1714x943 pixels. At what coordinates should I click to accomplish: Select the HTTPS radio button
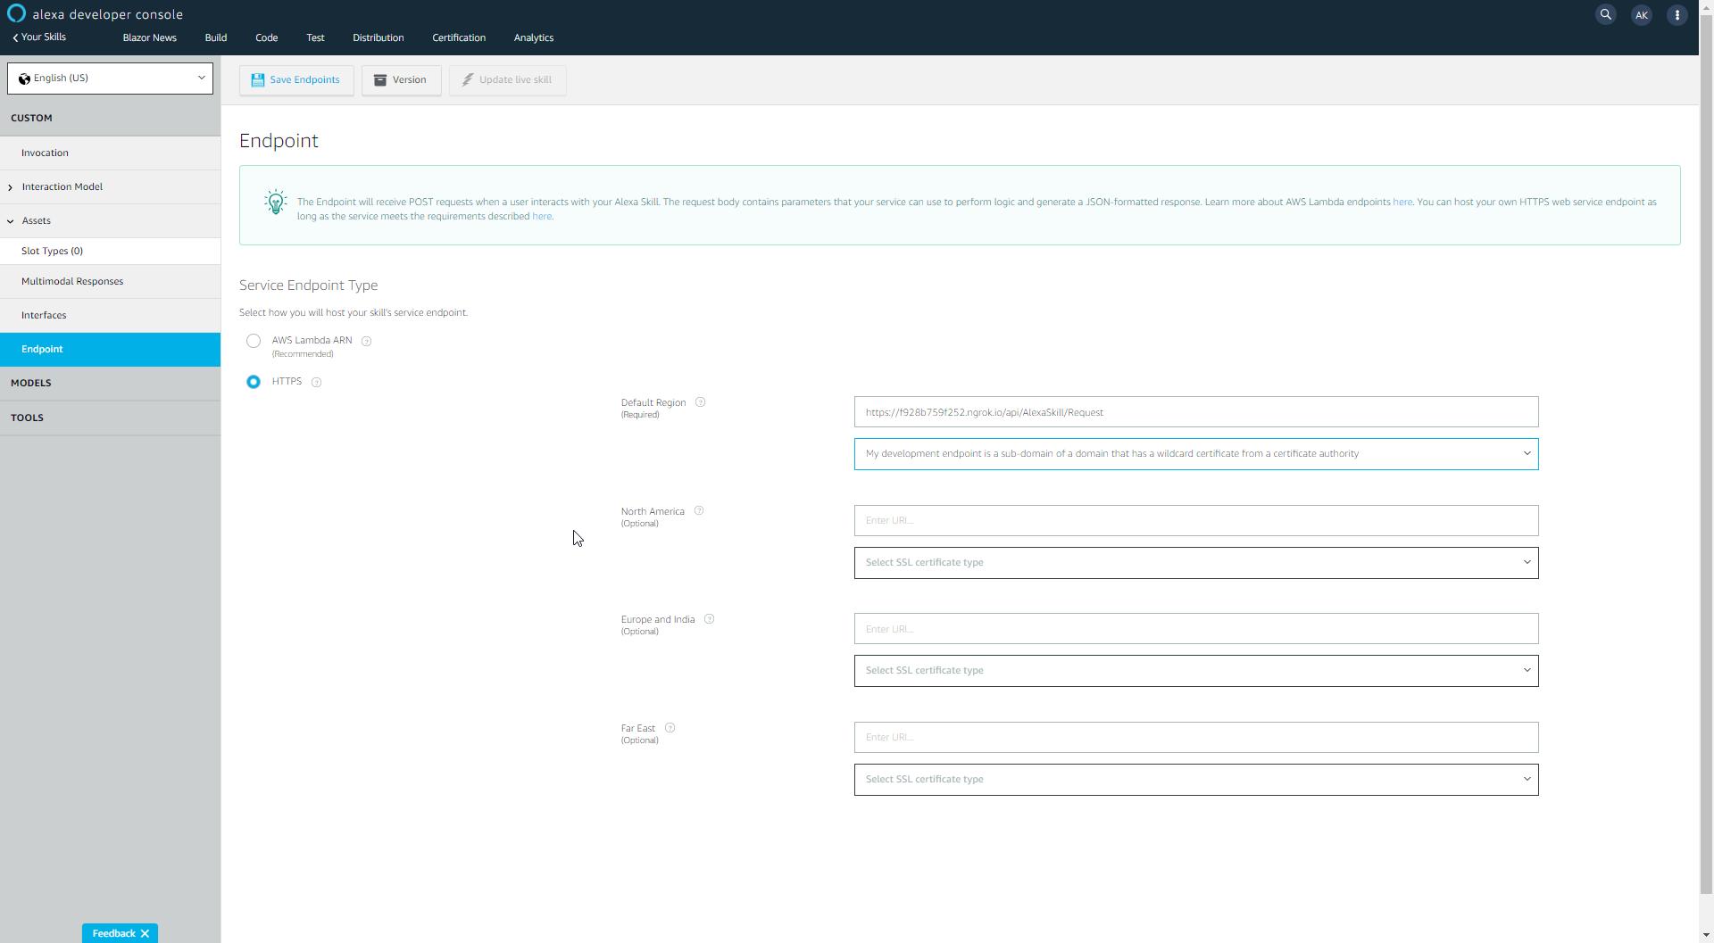point(254,382)
